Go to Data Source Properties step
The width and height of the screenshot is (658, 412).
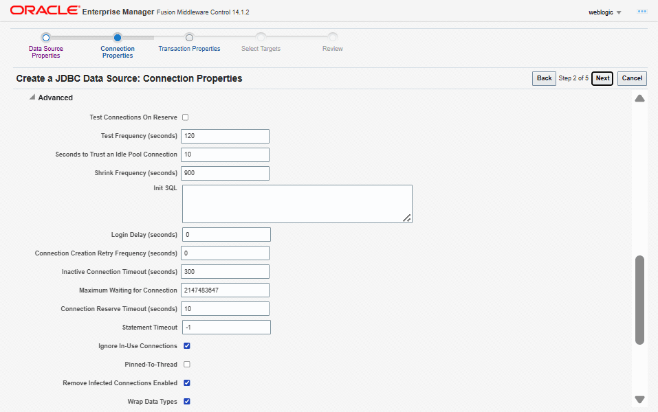(x=45, y=51)
